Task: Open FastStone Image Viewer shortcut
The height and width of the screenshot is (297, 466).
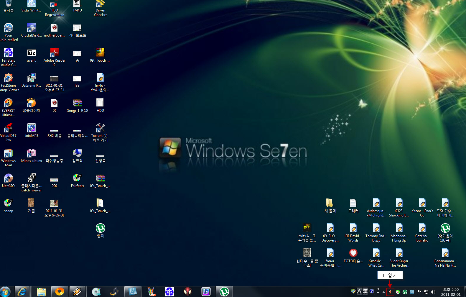Action: point(9,82)
